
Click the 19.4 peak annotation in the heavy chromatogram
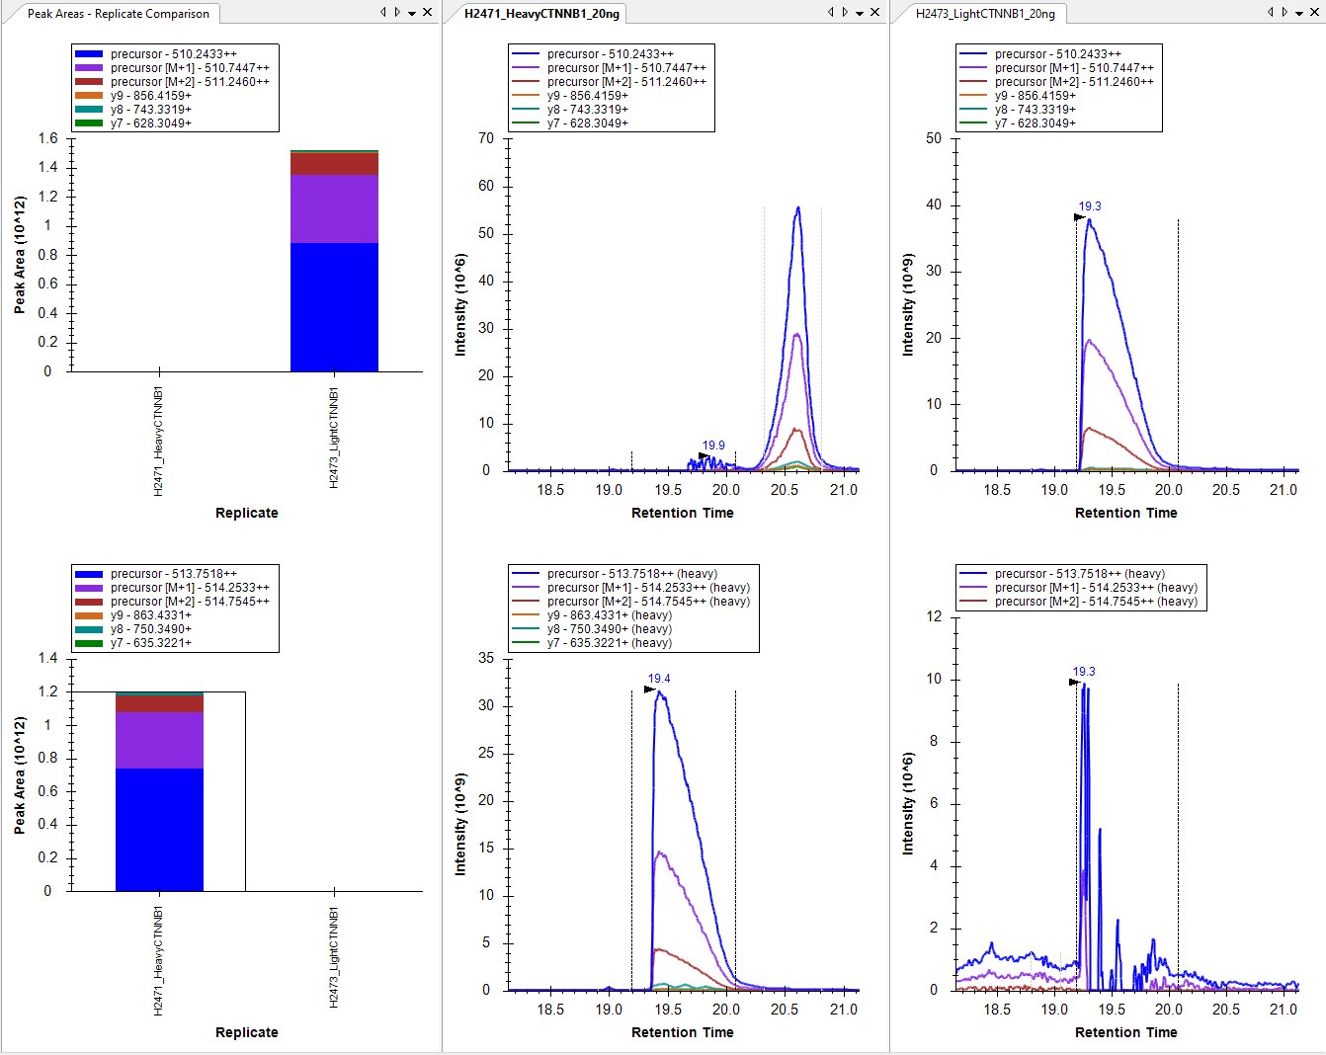click(x=659, y=679)
